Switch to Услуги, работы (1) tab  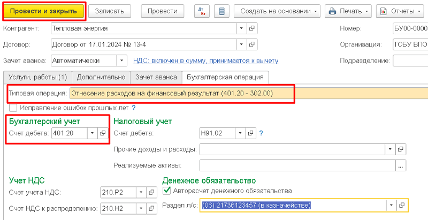[36, 78]
